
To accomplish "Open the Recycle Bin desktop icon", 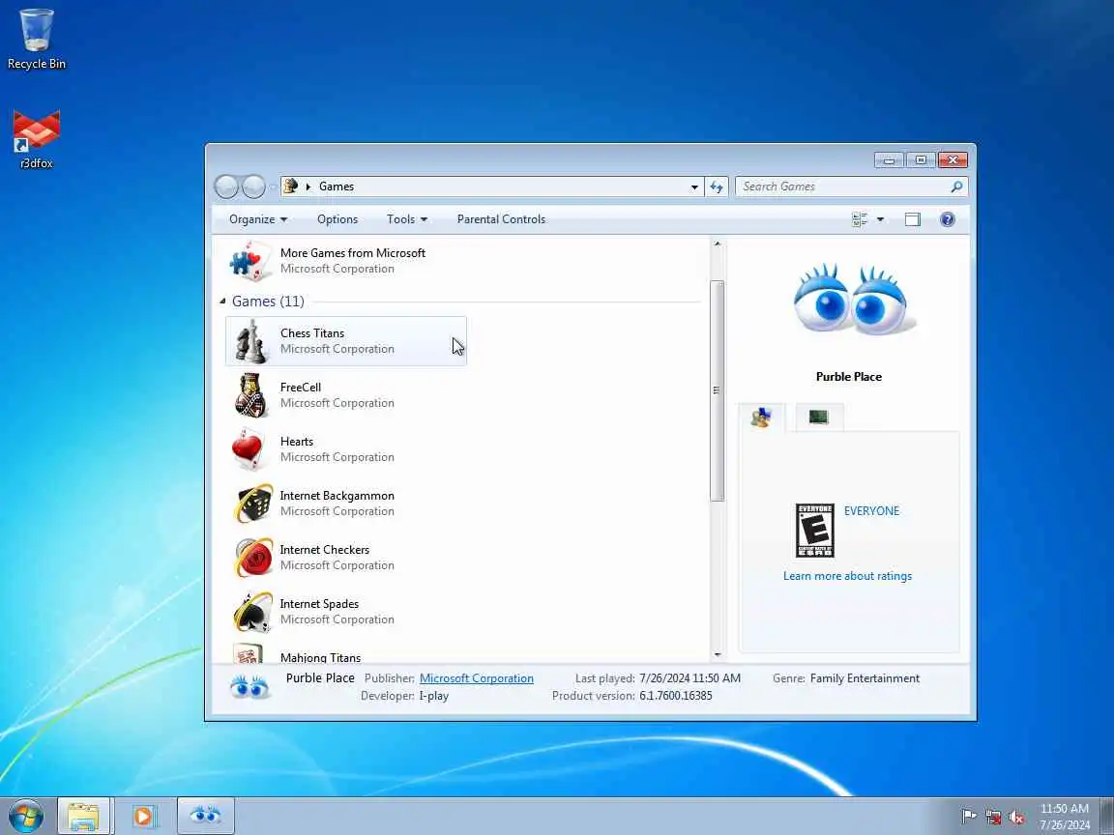I will [x=36, y=40].
